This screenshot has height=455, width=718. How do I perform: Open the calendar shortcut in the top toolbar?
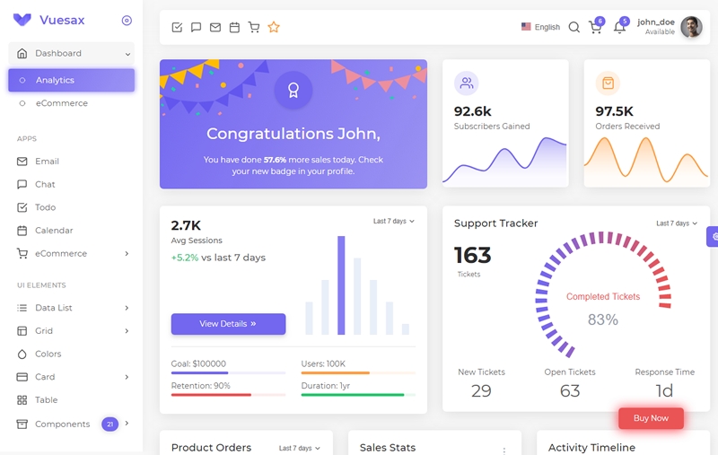point(234,28)
